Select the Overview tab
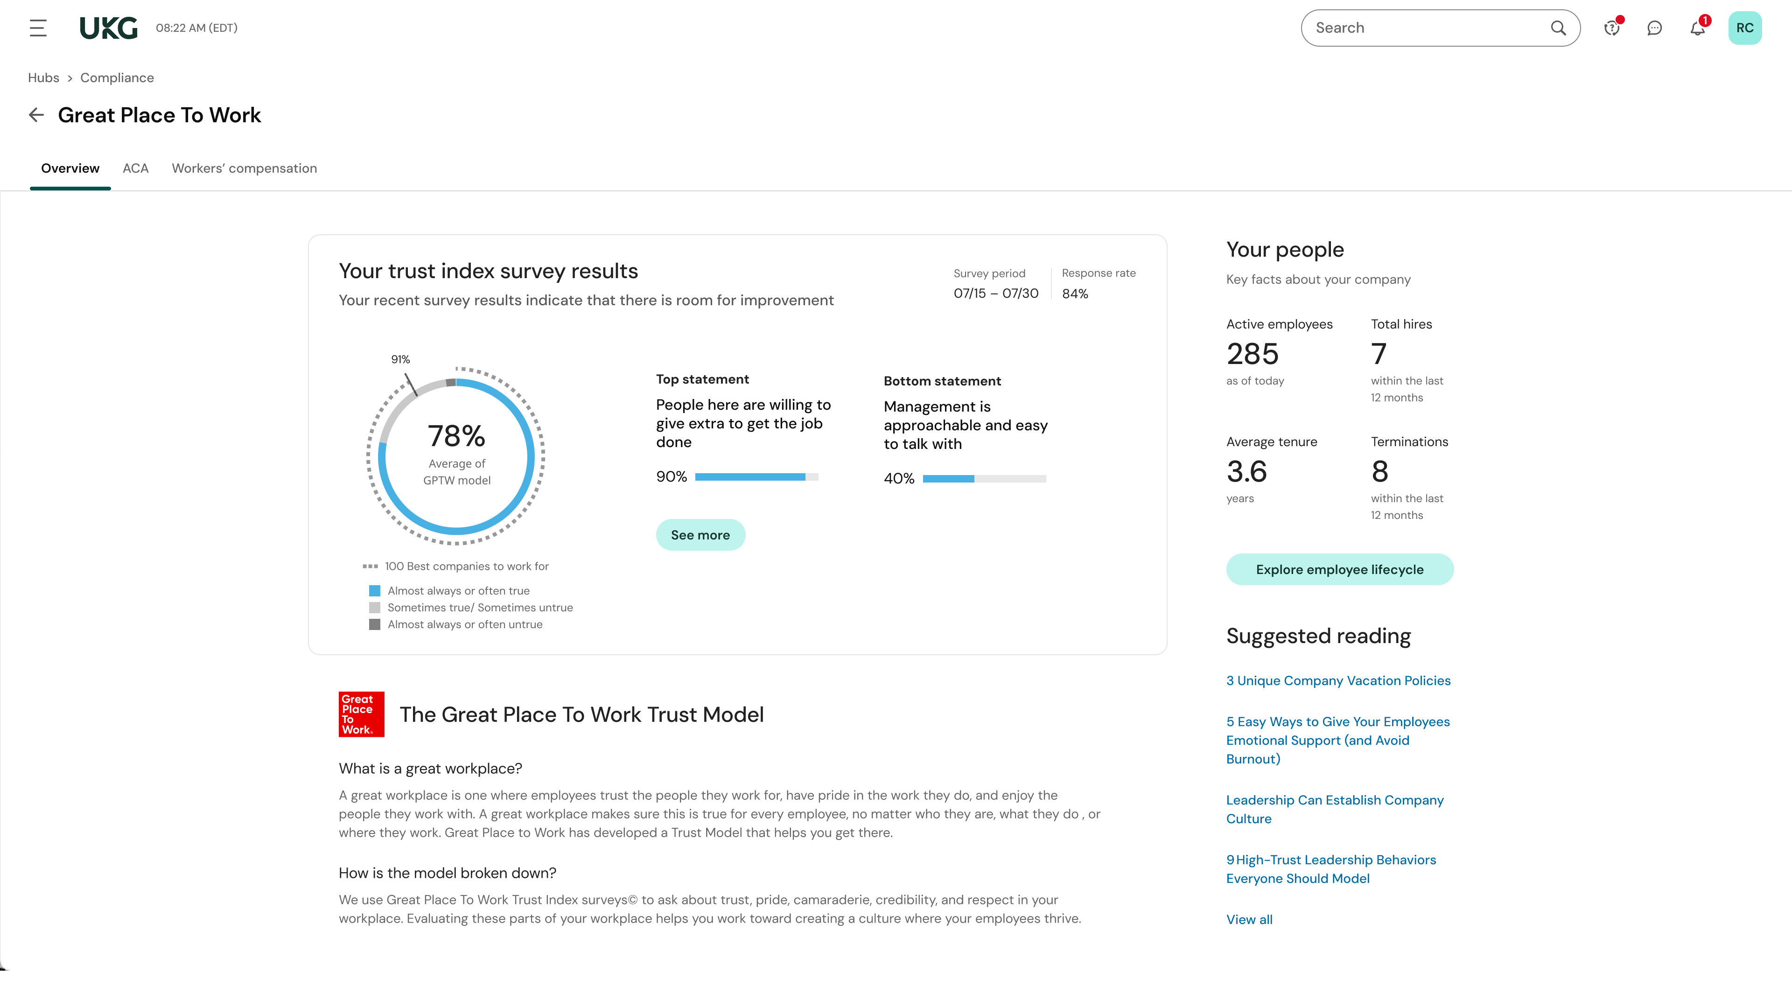 [x=70, y=168]
